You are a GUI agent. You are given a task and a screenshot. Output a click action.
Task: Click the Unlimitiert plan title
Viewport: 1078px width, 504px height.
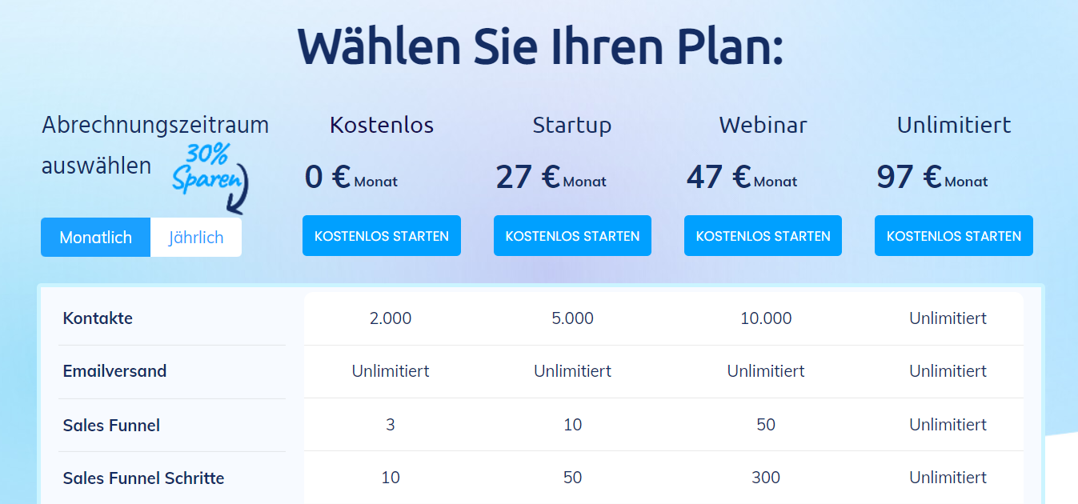pyautogui.click(x=952, y=126)
